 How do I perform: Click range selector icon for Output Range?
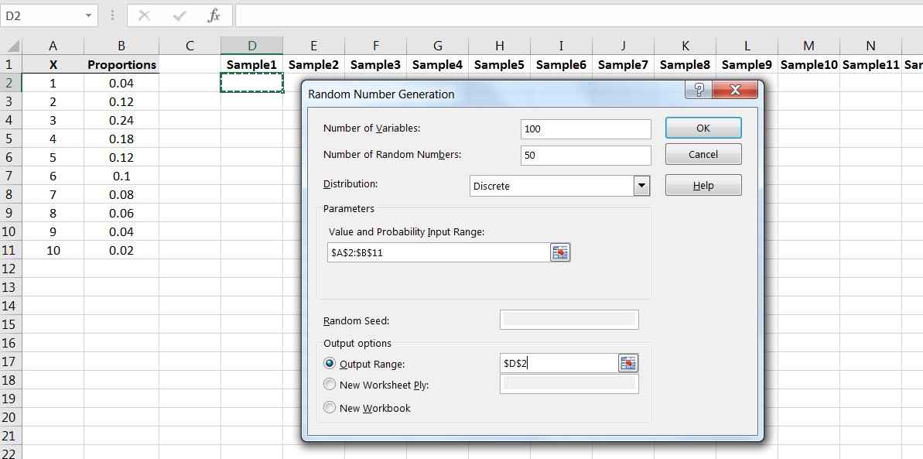click(627, 364)
